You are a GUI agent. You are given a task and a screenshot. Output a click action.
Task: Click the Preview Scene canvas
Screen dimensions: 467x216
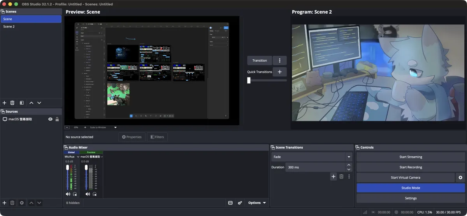(152, 71)
